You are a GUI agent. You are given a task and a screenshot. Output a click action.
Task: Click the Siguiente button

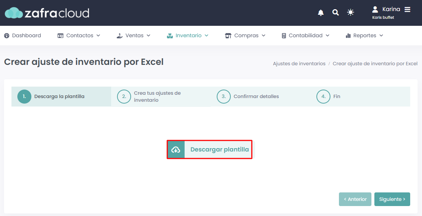(392, 199)
